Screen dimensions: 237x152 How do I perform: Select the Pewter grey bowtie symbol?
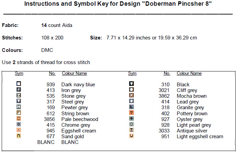[x=19, y=107]
